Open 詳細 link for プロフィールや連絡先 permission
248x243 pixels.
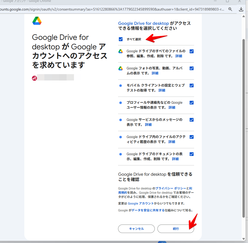point(172,107)
